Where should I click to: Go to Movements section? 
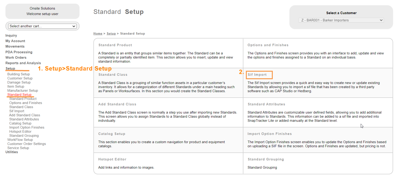[x=15, y=46]
